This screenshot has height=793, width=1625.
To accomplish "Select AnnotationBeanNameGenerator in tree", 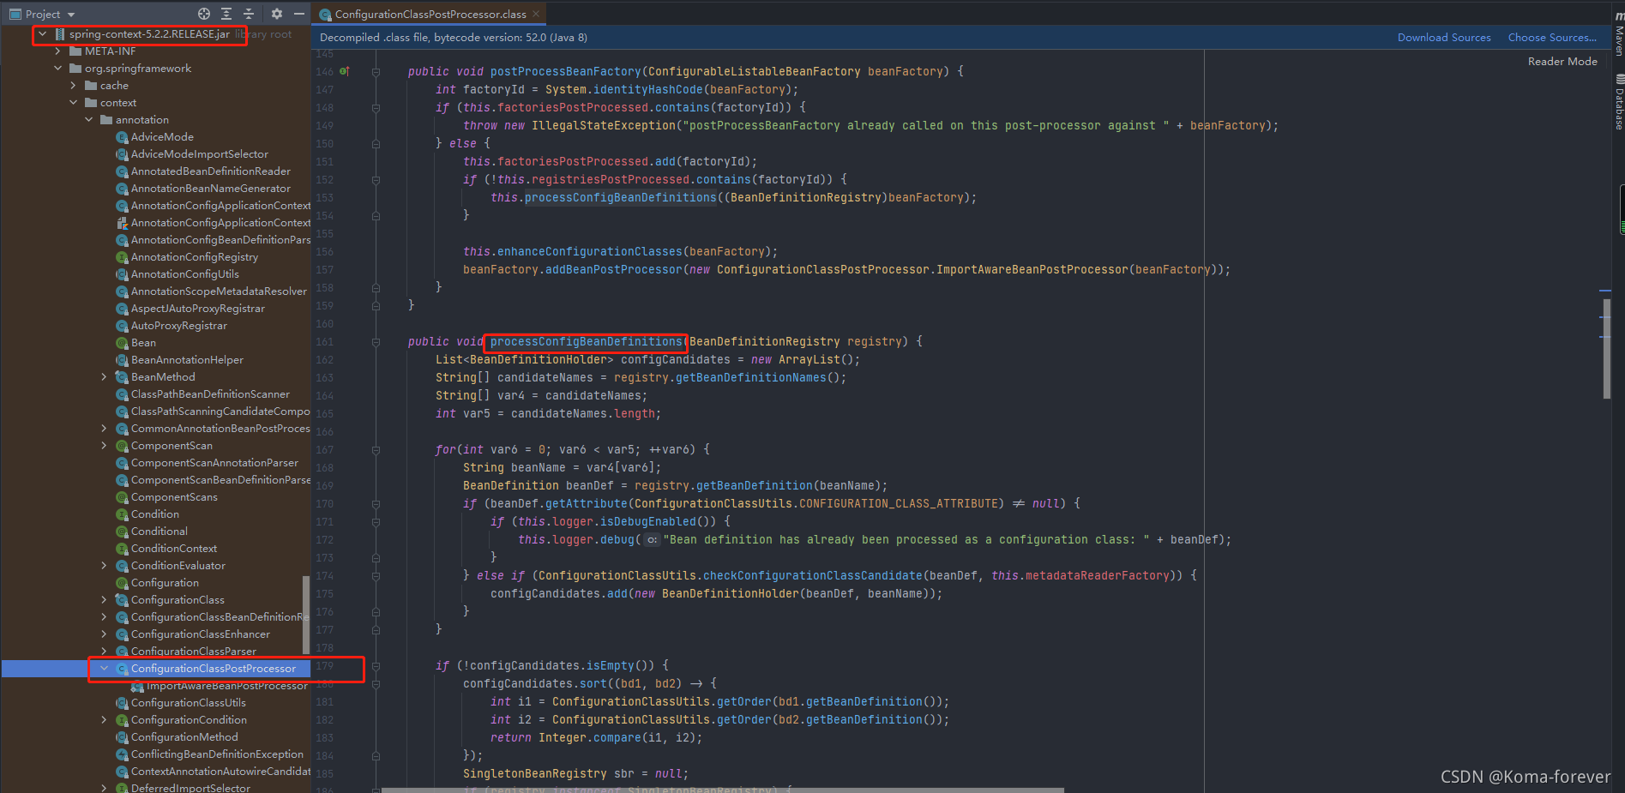I will [x=210, y=189].
